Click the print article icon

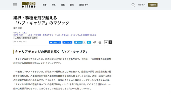pos(100,42)
